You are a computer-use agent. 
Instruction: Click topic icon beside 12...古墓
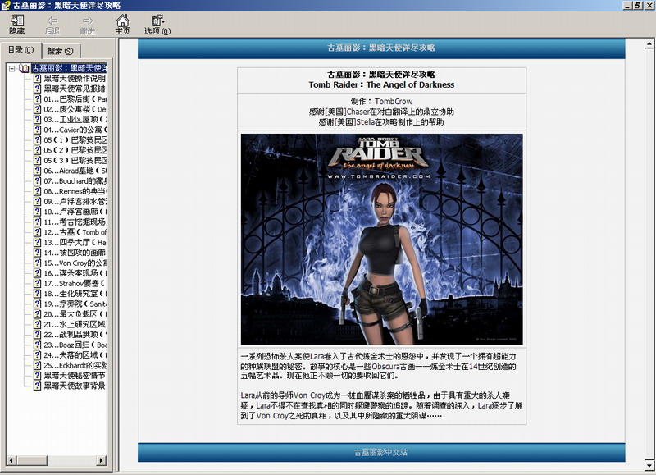(x=37, y=232)
